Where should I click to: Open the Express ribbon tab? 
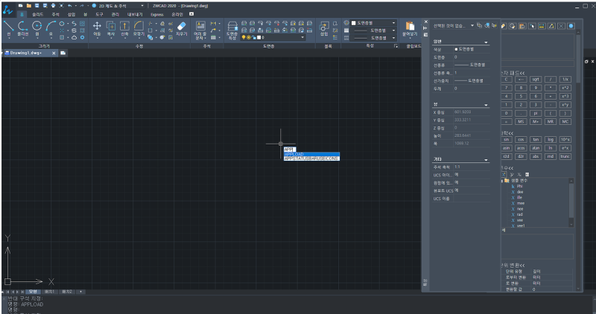(156, 13)
